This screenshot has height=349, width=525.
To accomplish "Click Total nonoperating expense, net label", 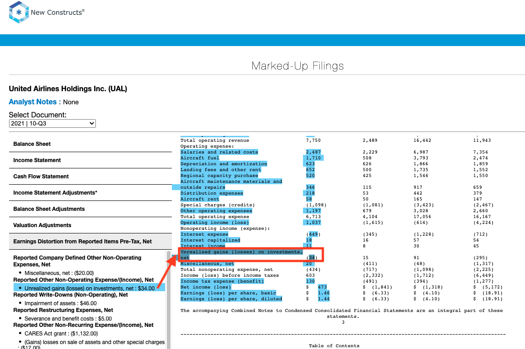I will (x=227, y=270).
